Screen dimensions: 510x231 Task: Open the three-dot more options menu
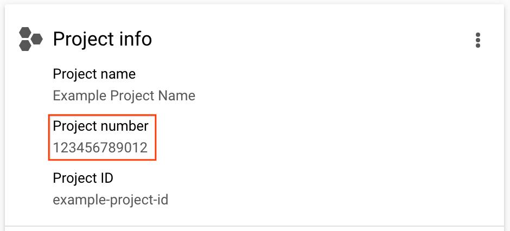pos(478,40)
